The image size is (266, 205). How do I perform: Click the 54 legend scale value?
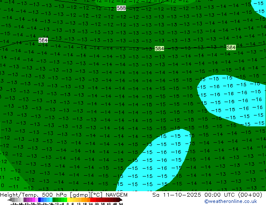[121, 204]
